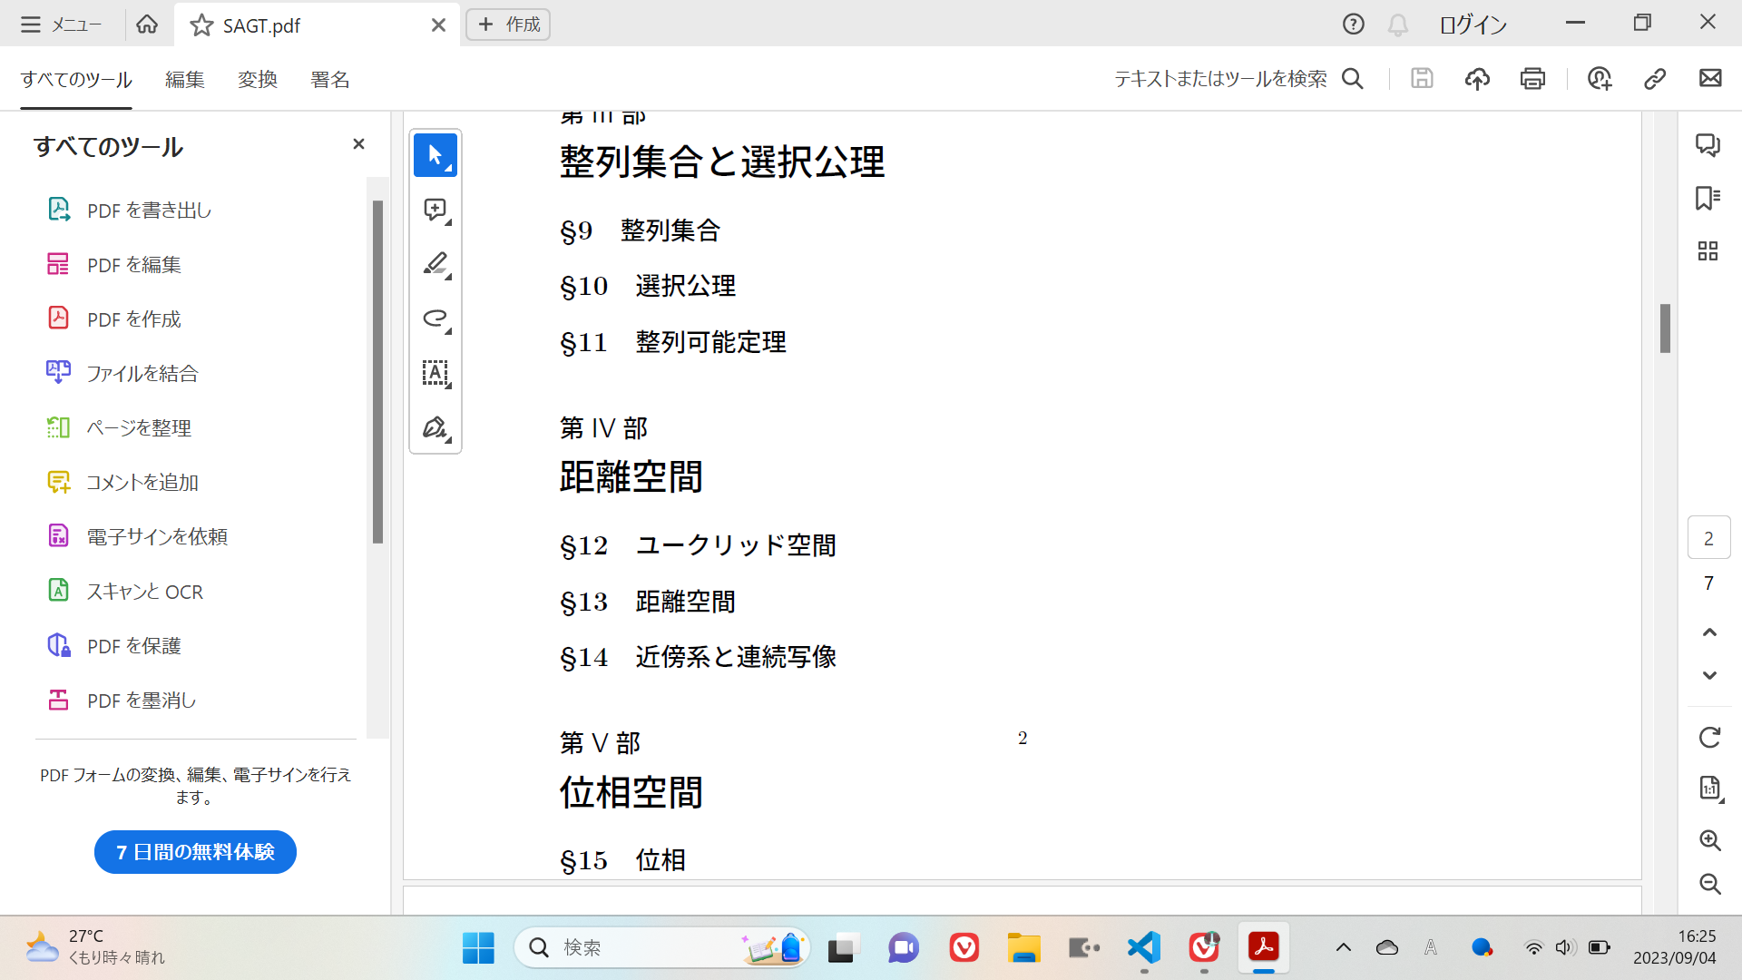This screenshot has height=980, width=1742.
Task: Zoom in with the magnifier plus icon
Action: pos(1710,840)
